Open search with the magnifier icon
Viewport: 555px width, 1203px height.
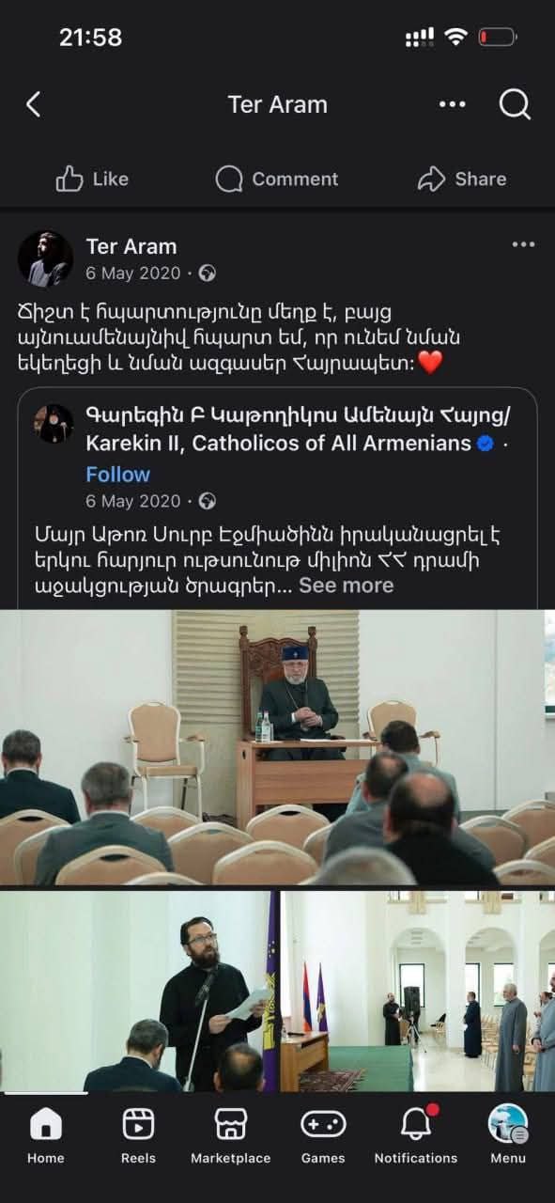click(515, 104)
